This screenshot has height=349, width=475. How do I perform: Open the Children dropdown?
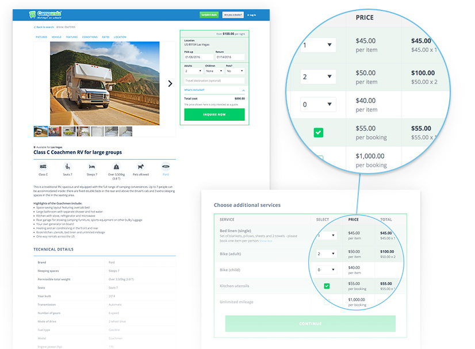pos(213,70)
